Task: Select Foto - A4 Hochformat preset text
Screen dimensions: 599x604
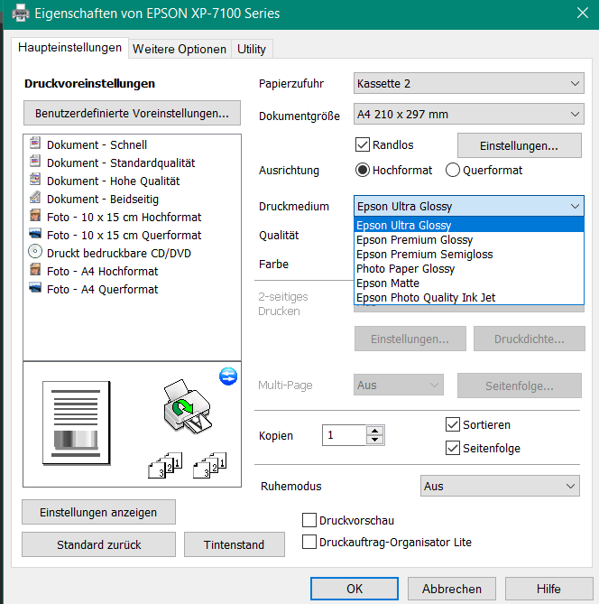Action: tap(103, 272)
